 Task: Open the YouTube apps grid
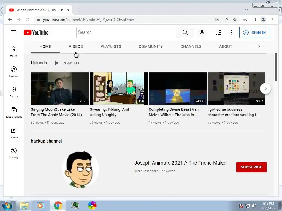[x=218, y=32]
